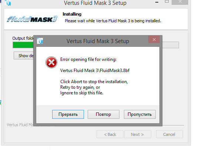Minimize the main Setup window
Screen dimensions: 206x150
157,2
